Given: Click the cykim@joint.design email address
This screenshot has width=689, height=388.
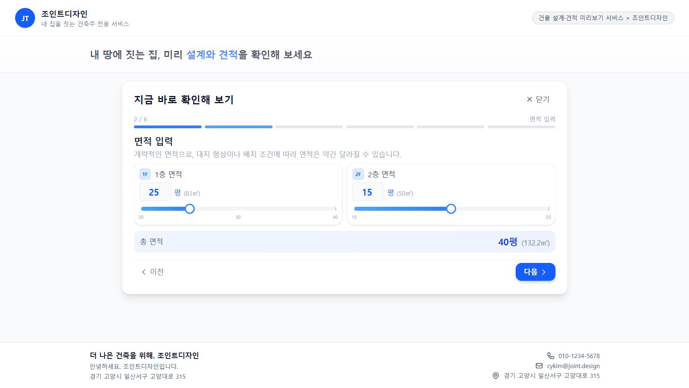Looking at the screenshot, I should pos(573,366).
